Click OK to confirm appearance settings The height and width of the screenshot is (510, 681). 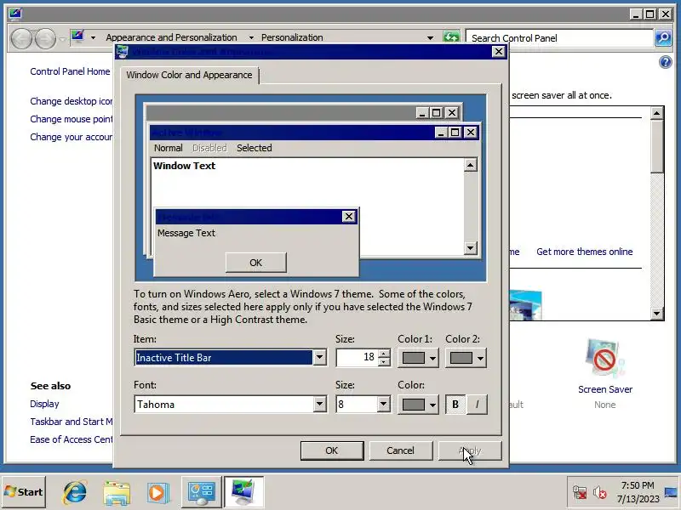tap(332, 450)
